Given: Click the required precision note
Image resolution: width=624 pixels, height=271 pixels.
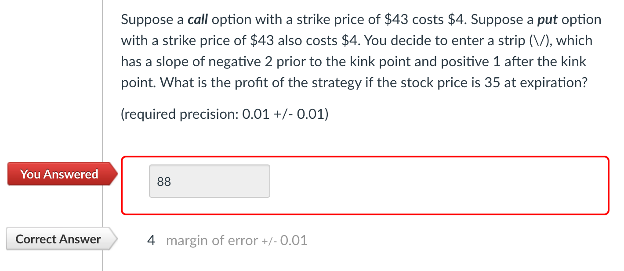Looking at the screenshot, I should (225, 114).
